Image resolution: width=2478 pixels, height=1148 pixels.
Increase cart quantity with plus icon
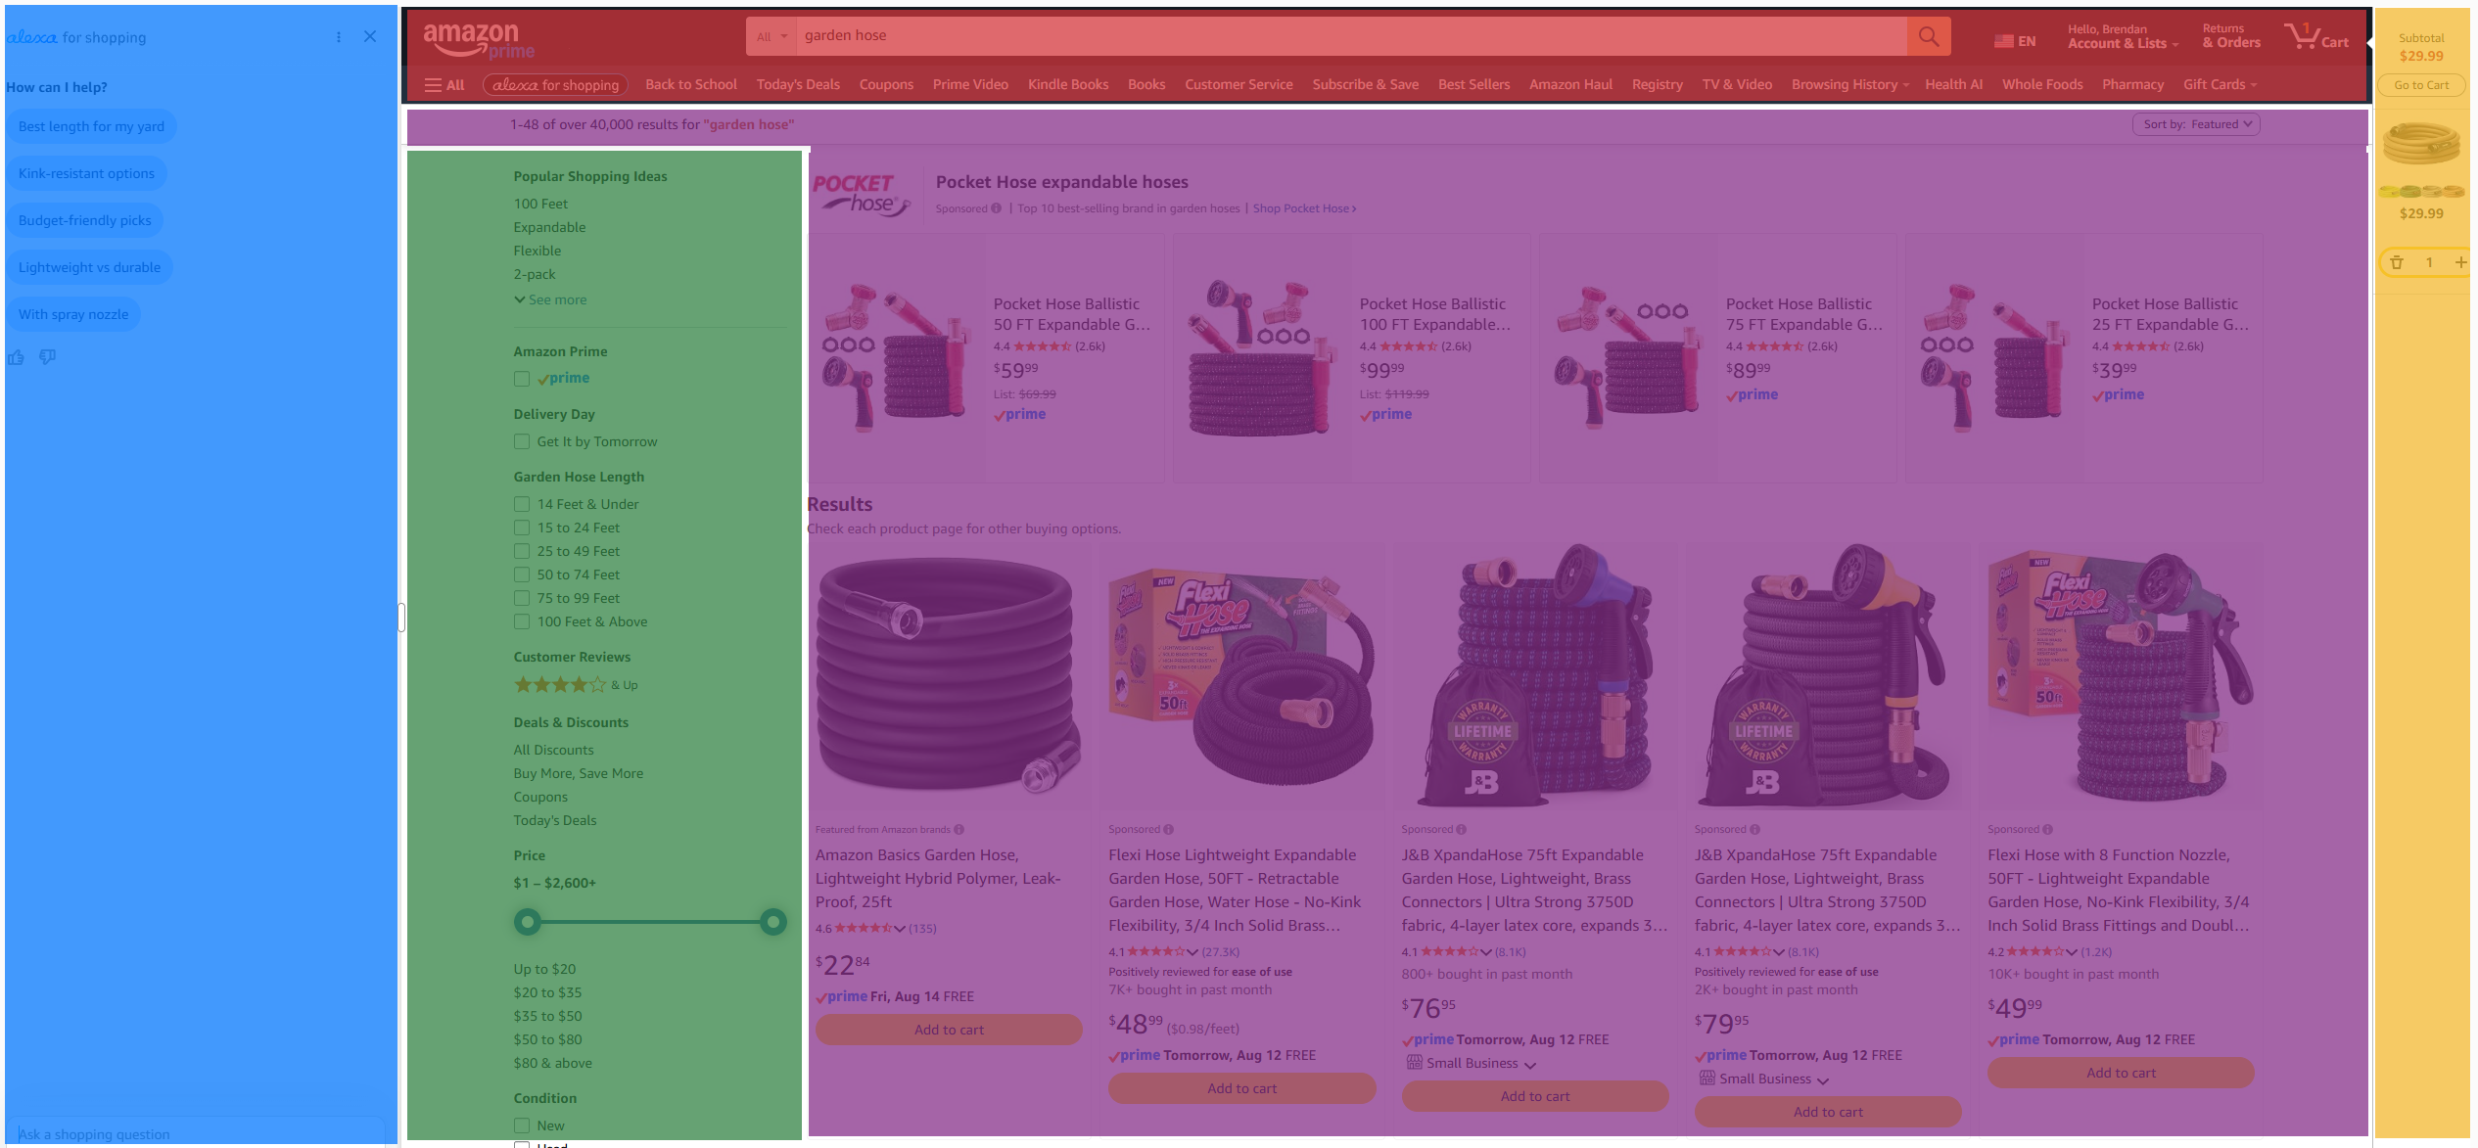(x=2460, y=262)
